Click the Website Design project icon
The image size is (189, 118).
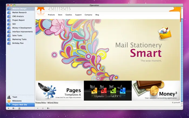click(x=9, y=9)
